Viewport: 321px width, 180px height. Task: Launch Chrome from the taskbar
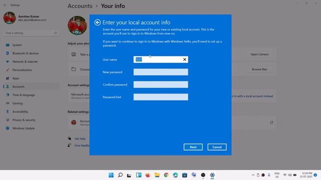(166, 175)
